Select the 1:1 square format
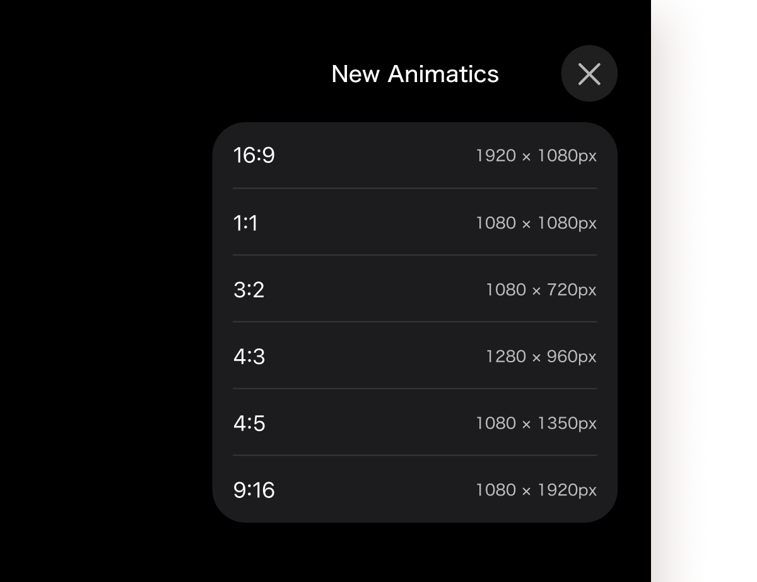This screenshot has height=582, width=757. point(414,222)
